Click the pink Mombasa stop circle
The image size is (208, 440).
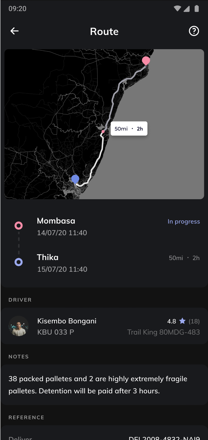(19, 226)
